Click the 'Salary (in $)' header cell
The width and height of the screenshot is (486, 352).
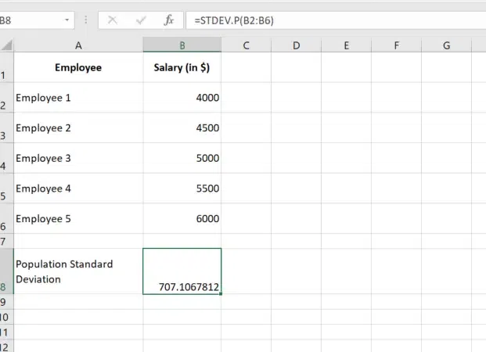[182, 67]
